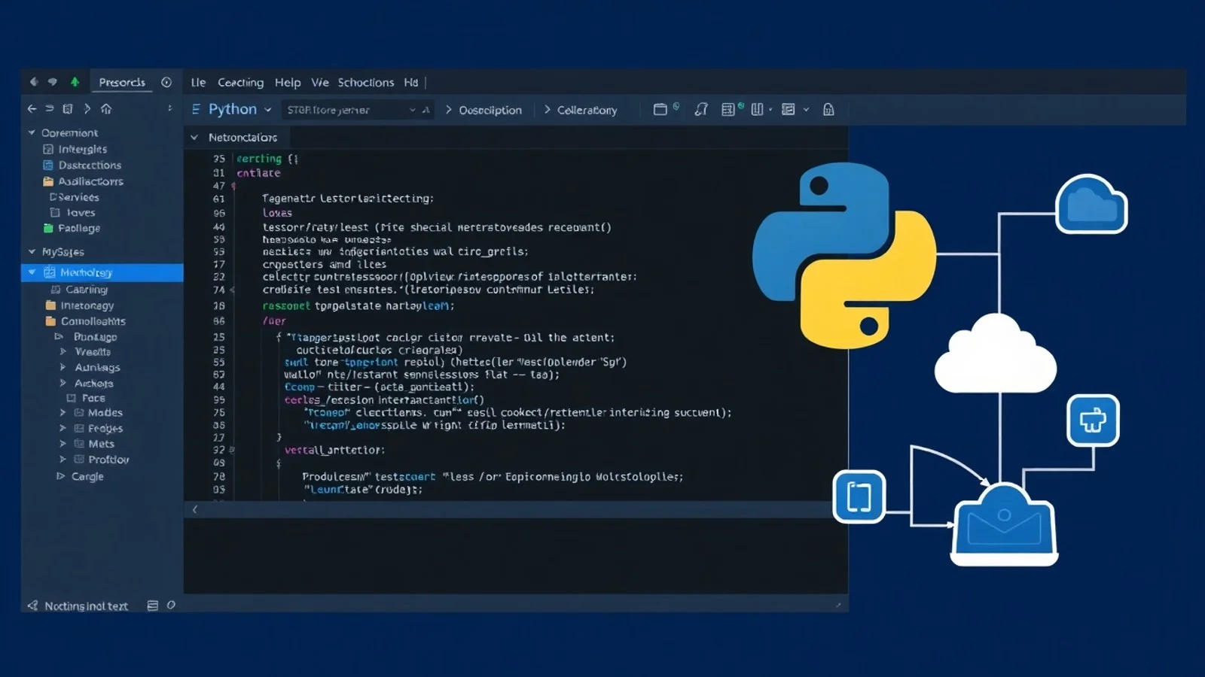This screenshot has width=1205, height=677.
Task: Click the STGR ftore yemer input field
Action: (358, 110)
